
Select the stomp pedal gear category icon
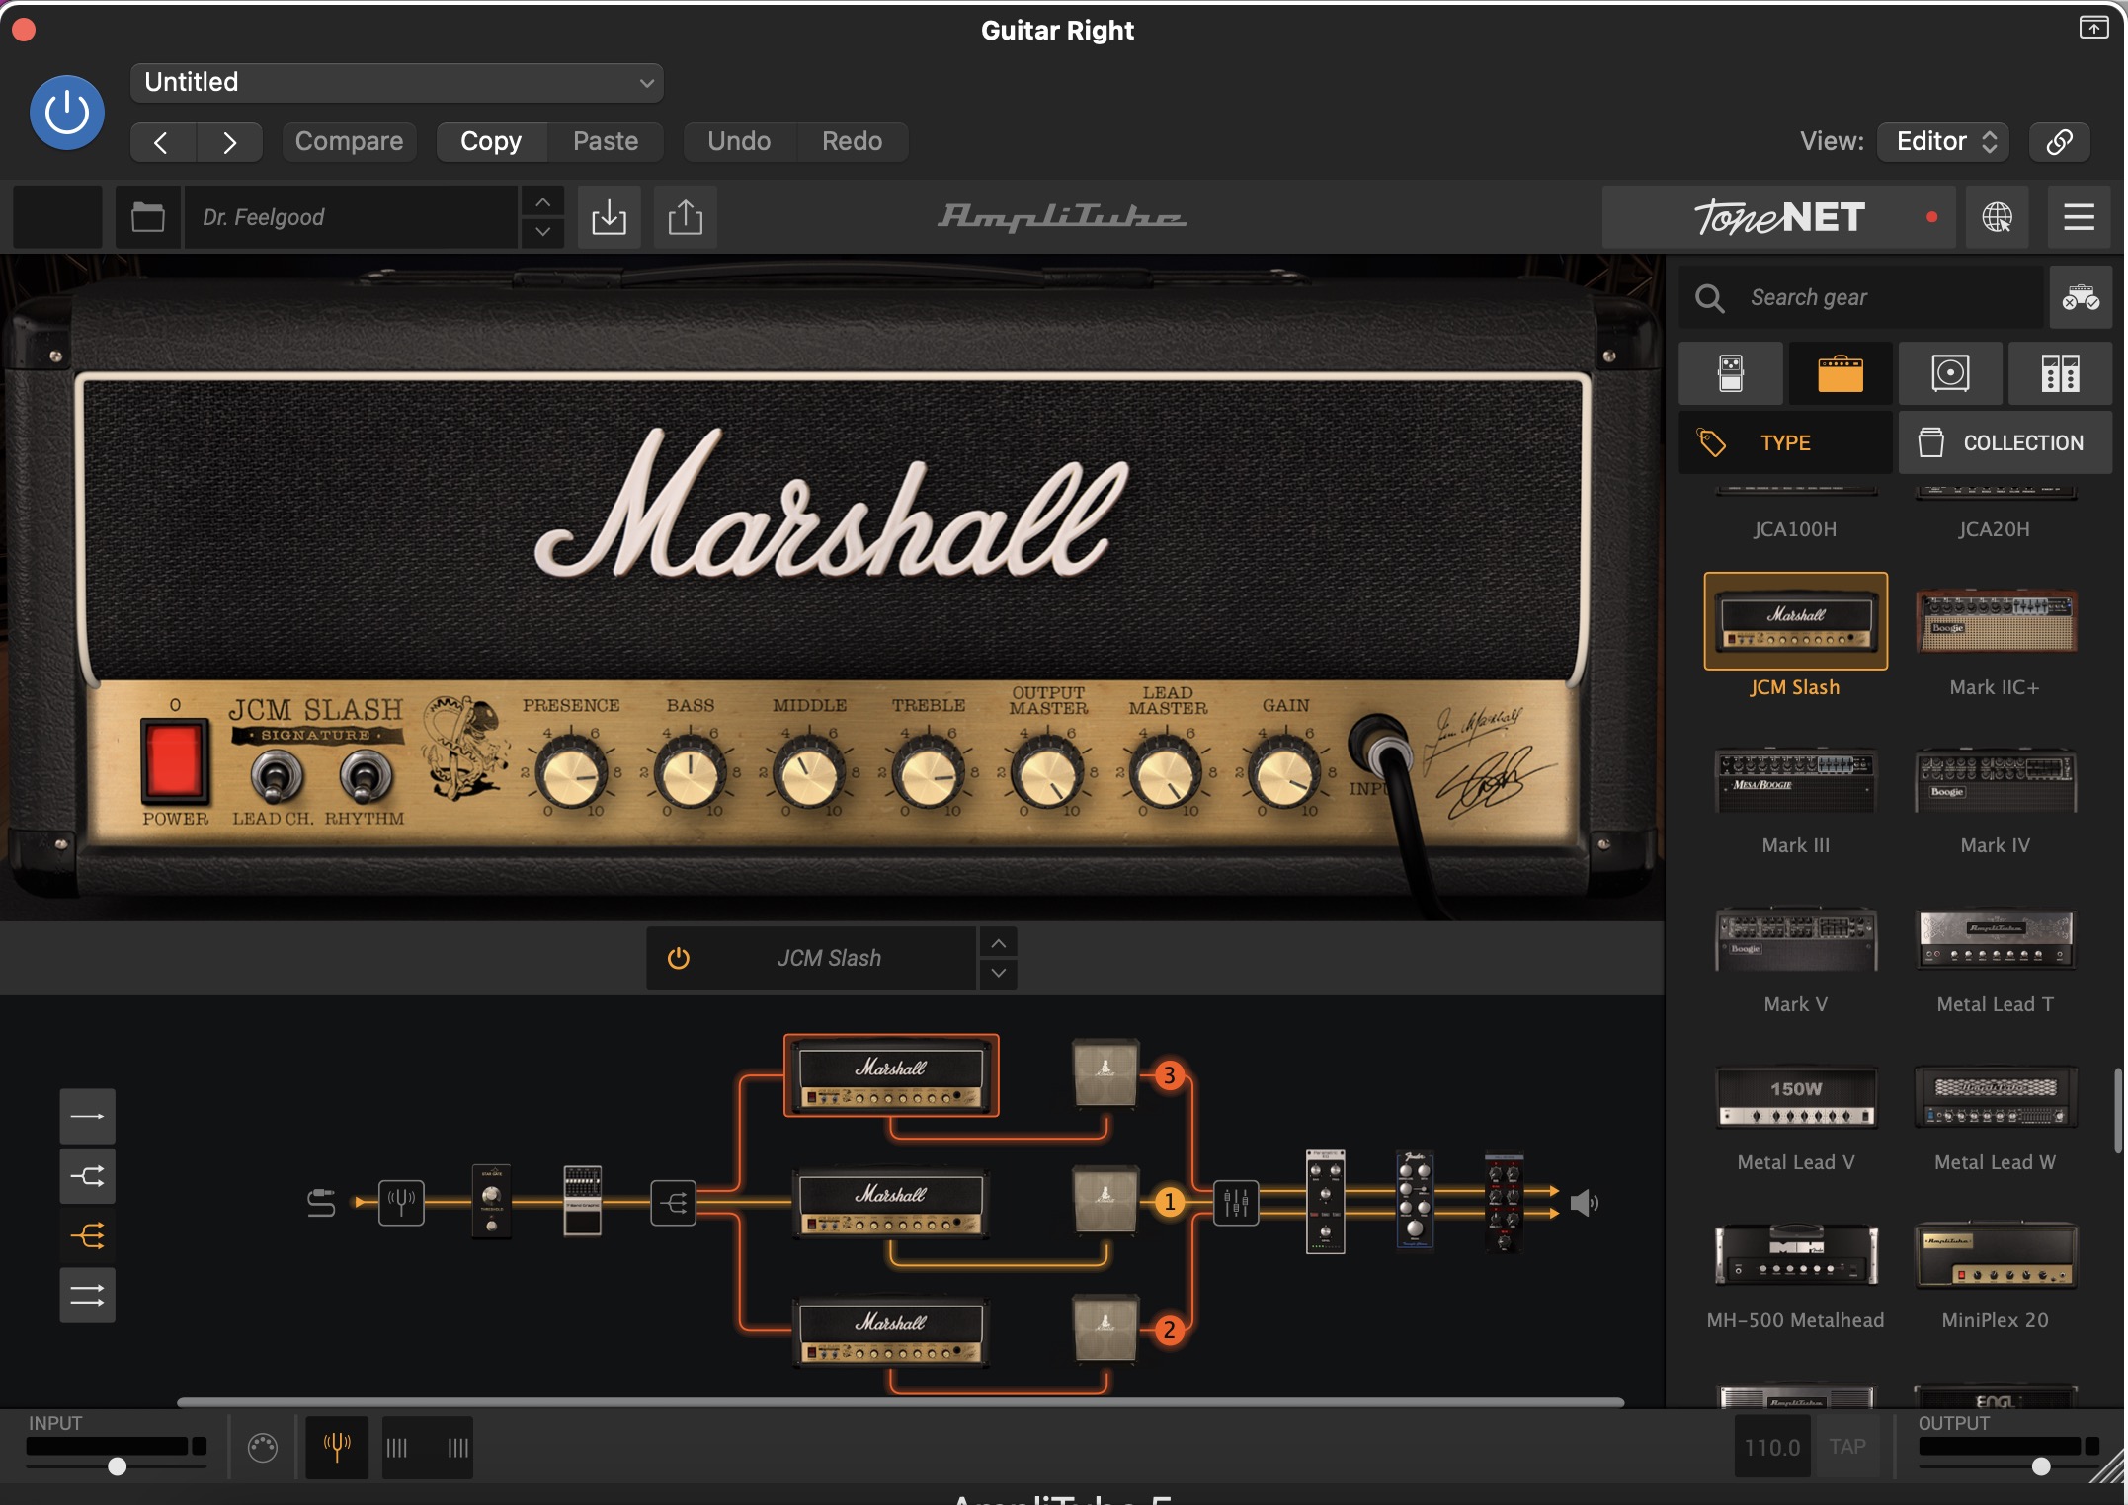[x=1730, y=373]
